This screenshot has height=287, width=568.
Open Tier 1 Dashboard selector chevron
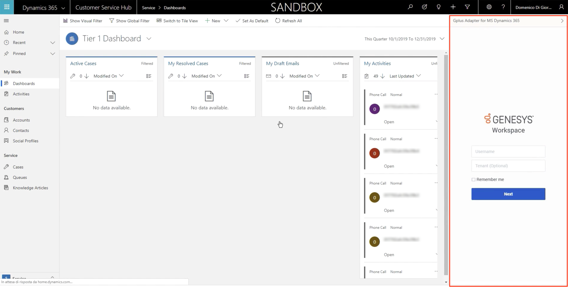point(149,39)
